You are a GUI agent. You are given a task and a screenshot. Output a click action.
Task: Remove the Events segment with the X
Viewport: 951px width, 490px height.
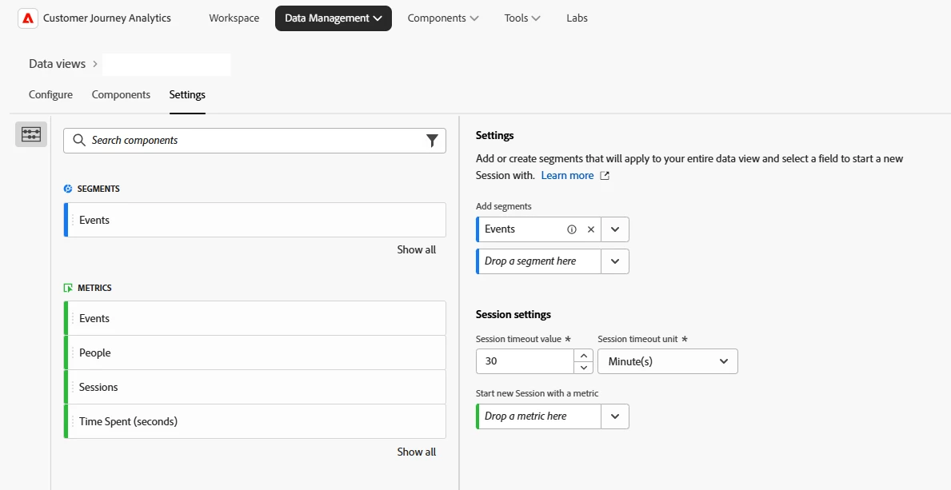591,229
